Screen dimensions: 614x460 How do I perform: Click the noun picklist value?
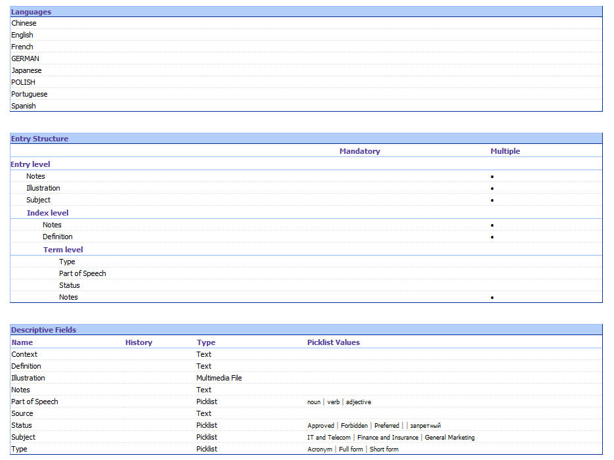pyautogui.click(x=314, y=402)
